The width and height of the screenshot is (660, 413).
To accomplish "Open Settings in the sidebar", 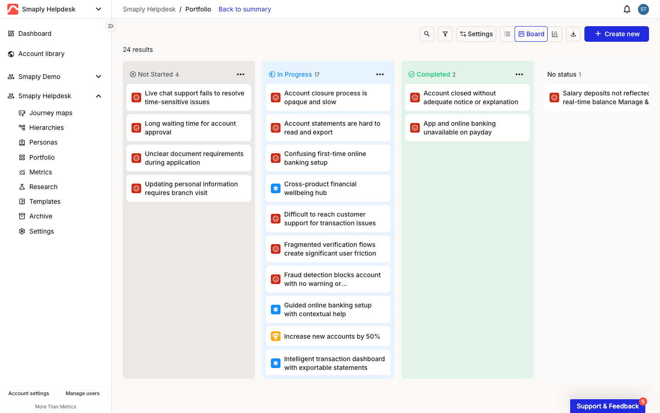I will (x=42, y=231).
